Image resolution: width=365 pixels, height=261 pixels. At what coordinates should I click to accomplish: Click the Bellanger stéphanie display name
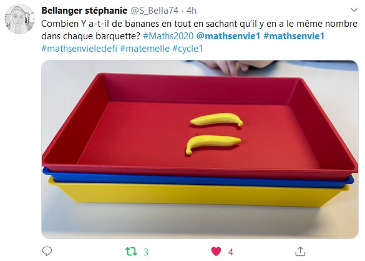pos(84,11)
